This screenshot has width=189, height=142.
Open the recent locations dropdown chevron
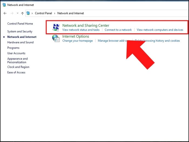click(x=18, y=13)
